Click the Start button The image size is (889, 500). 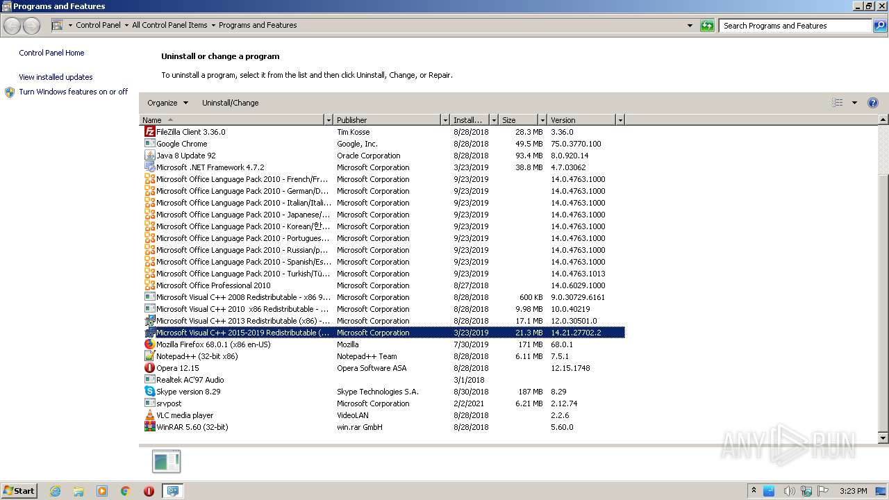pos(19,491)
